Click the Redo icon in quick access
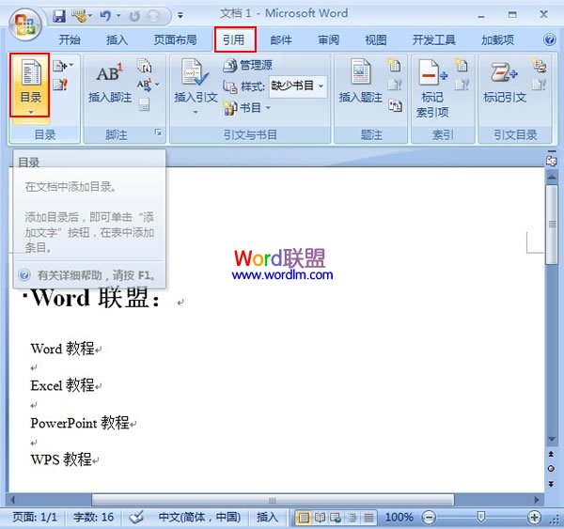The height and width of the screenshot is (529, 564). pos(134,16)
